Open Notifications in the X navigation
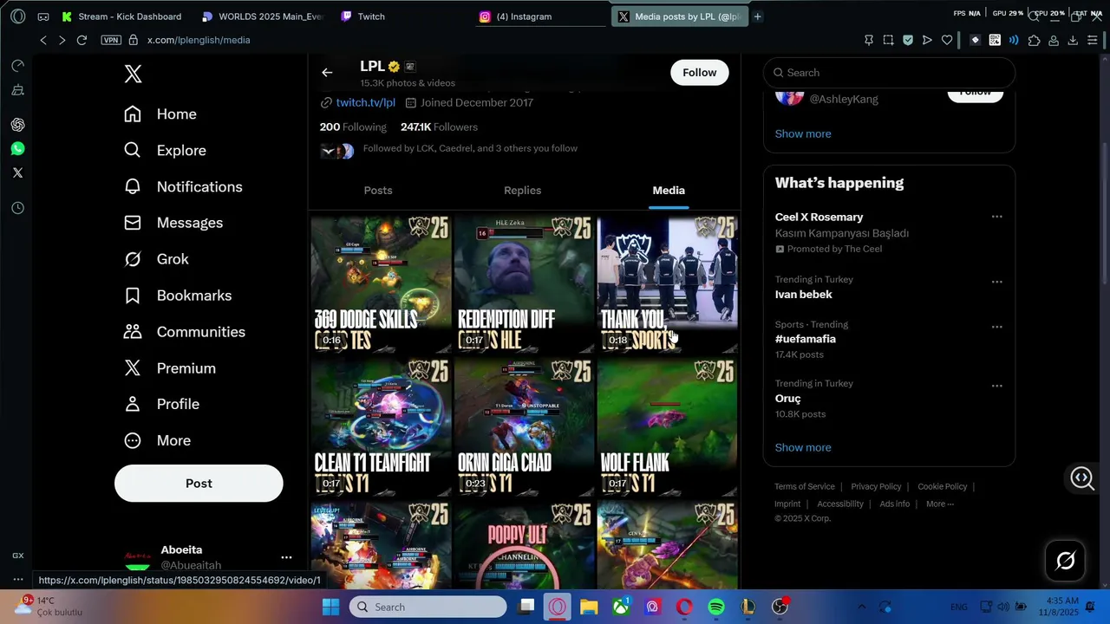 [183, 187]
